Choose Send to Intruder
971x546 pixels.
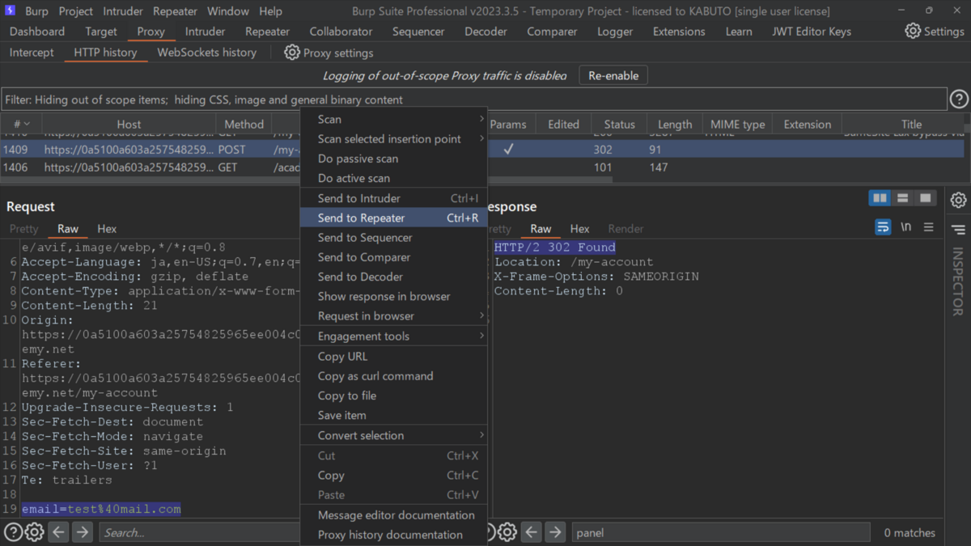pos(393,198)
